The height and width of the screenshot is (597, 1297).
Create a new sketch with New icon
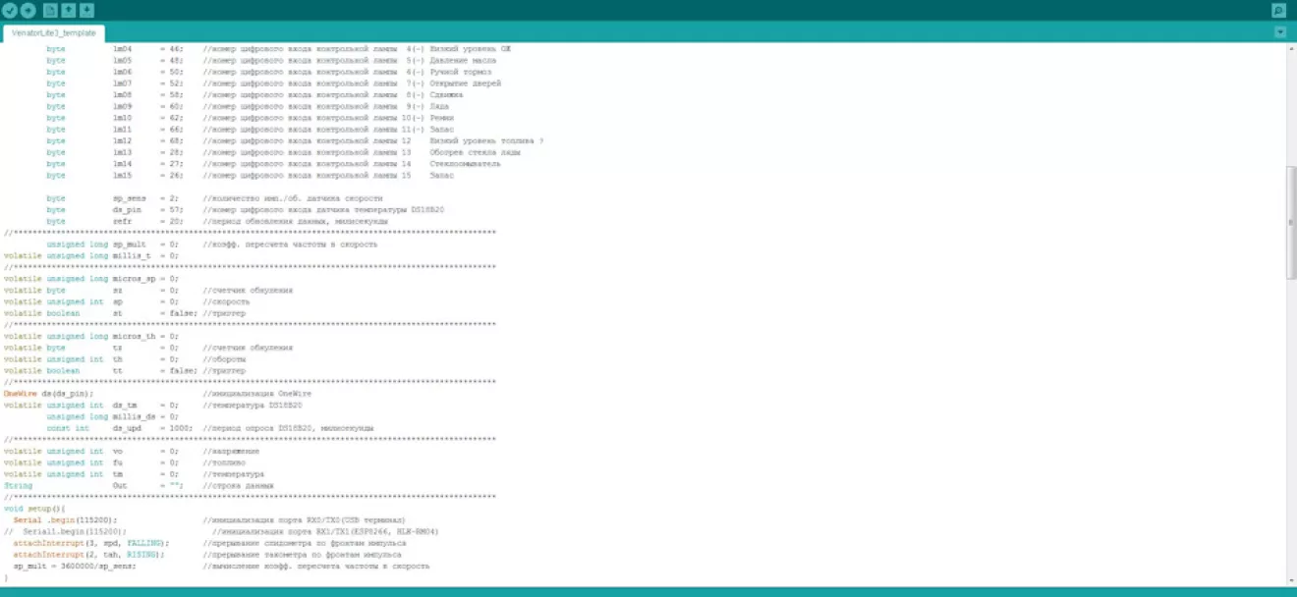pyautogui.click(x=50, y=11)
